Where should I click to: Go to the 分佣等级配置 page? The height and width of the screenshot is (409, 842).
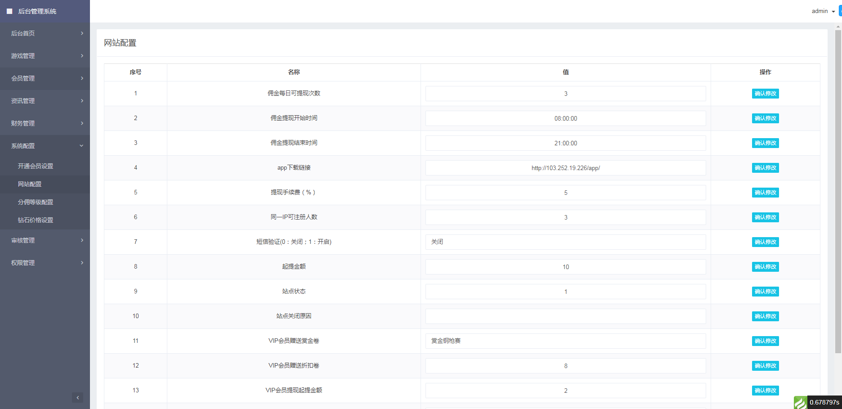36,202
